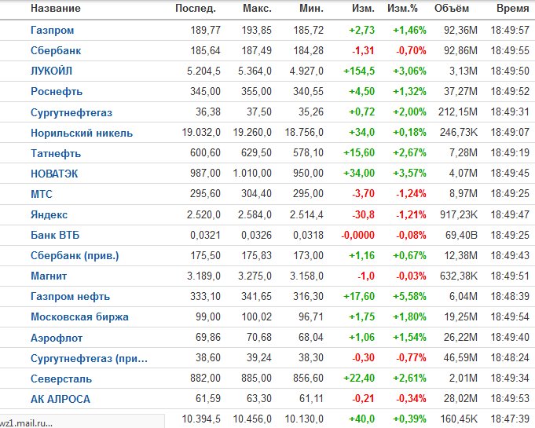Sort by the Макс. column header
Screen dimensions: 535x428
(257, 8)
